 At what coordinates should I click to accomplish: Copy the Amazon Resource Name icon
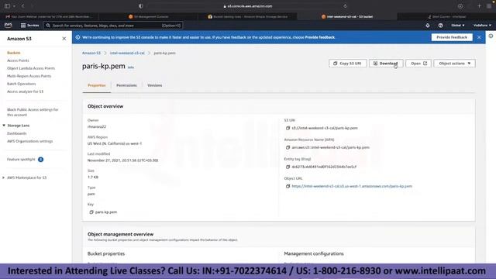click(x=288, y=147)
